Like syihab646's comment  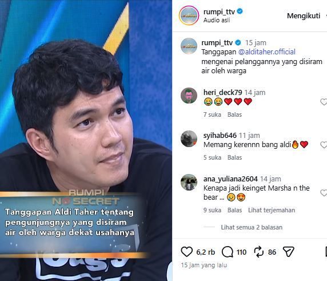tap(324, 145)
